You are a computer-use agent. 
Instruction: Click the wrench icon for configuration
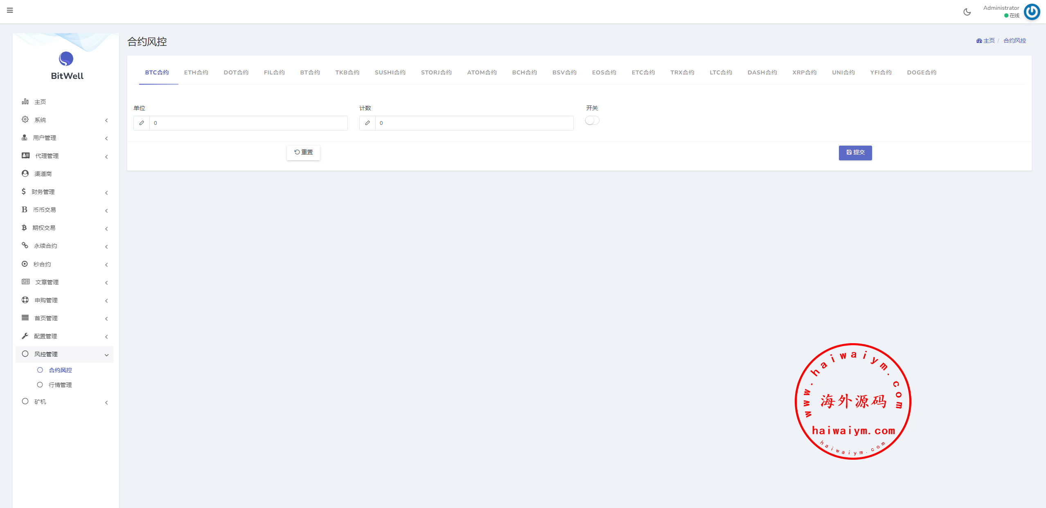pyautogui.click(x=25, y=336)
